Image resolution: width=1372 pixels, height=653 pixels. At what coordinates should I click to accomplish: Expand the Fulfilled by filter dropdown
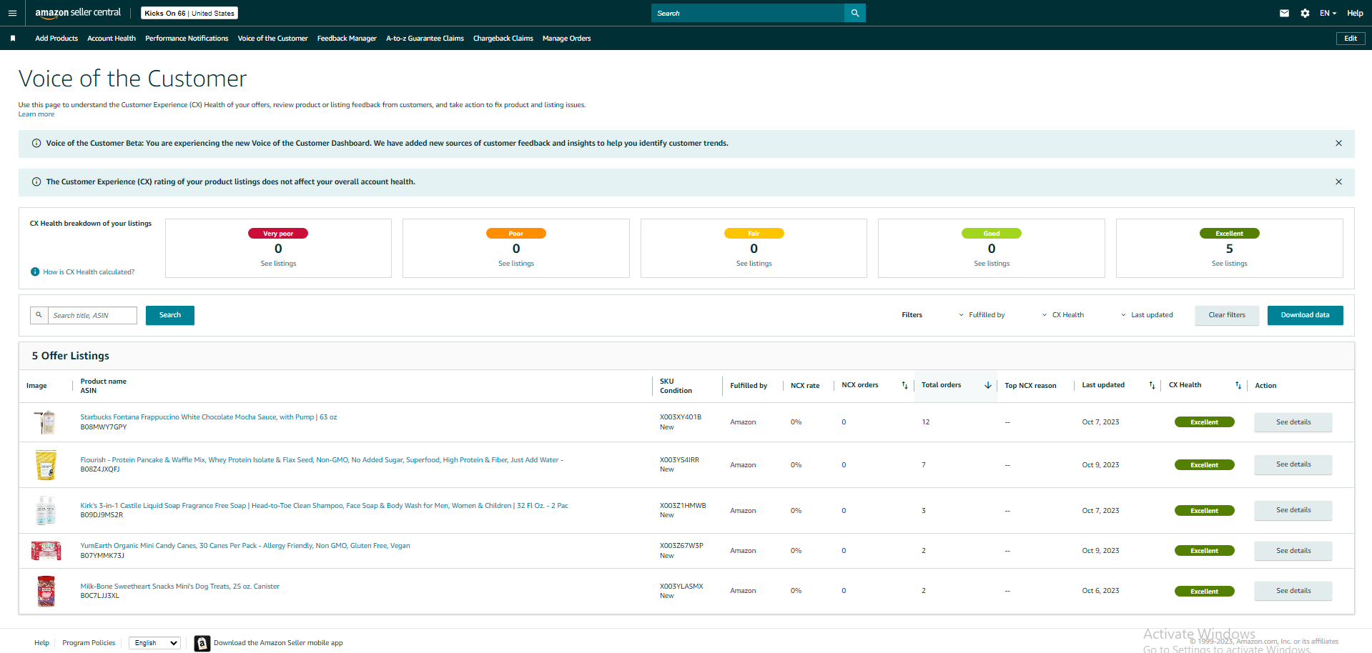(982, 315)
